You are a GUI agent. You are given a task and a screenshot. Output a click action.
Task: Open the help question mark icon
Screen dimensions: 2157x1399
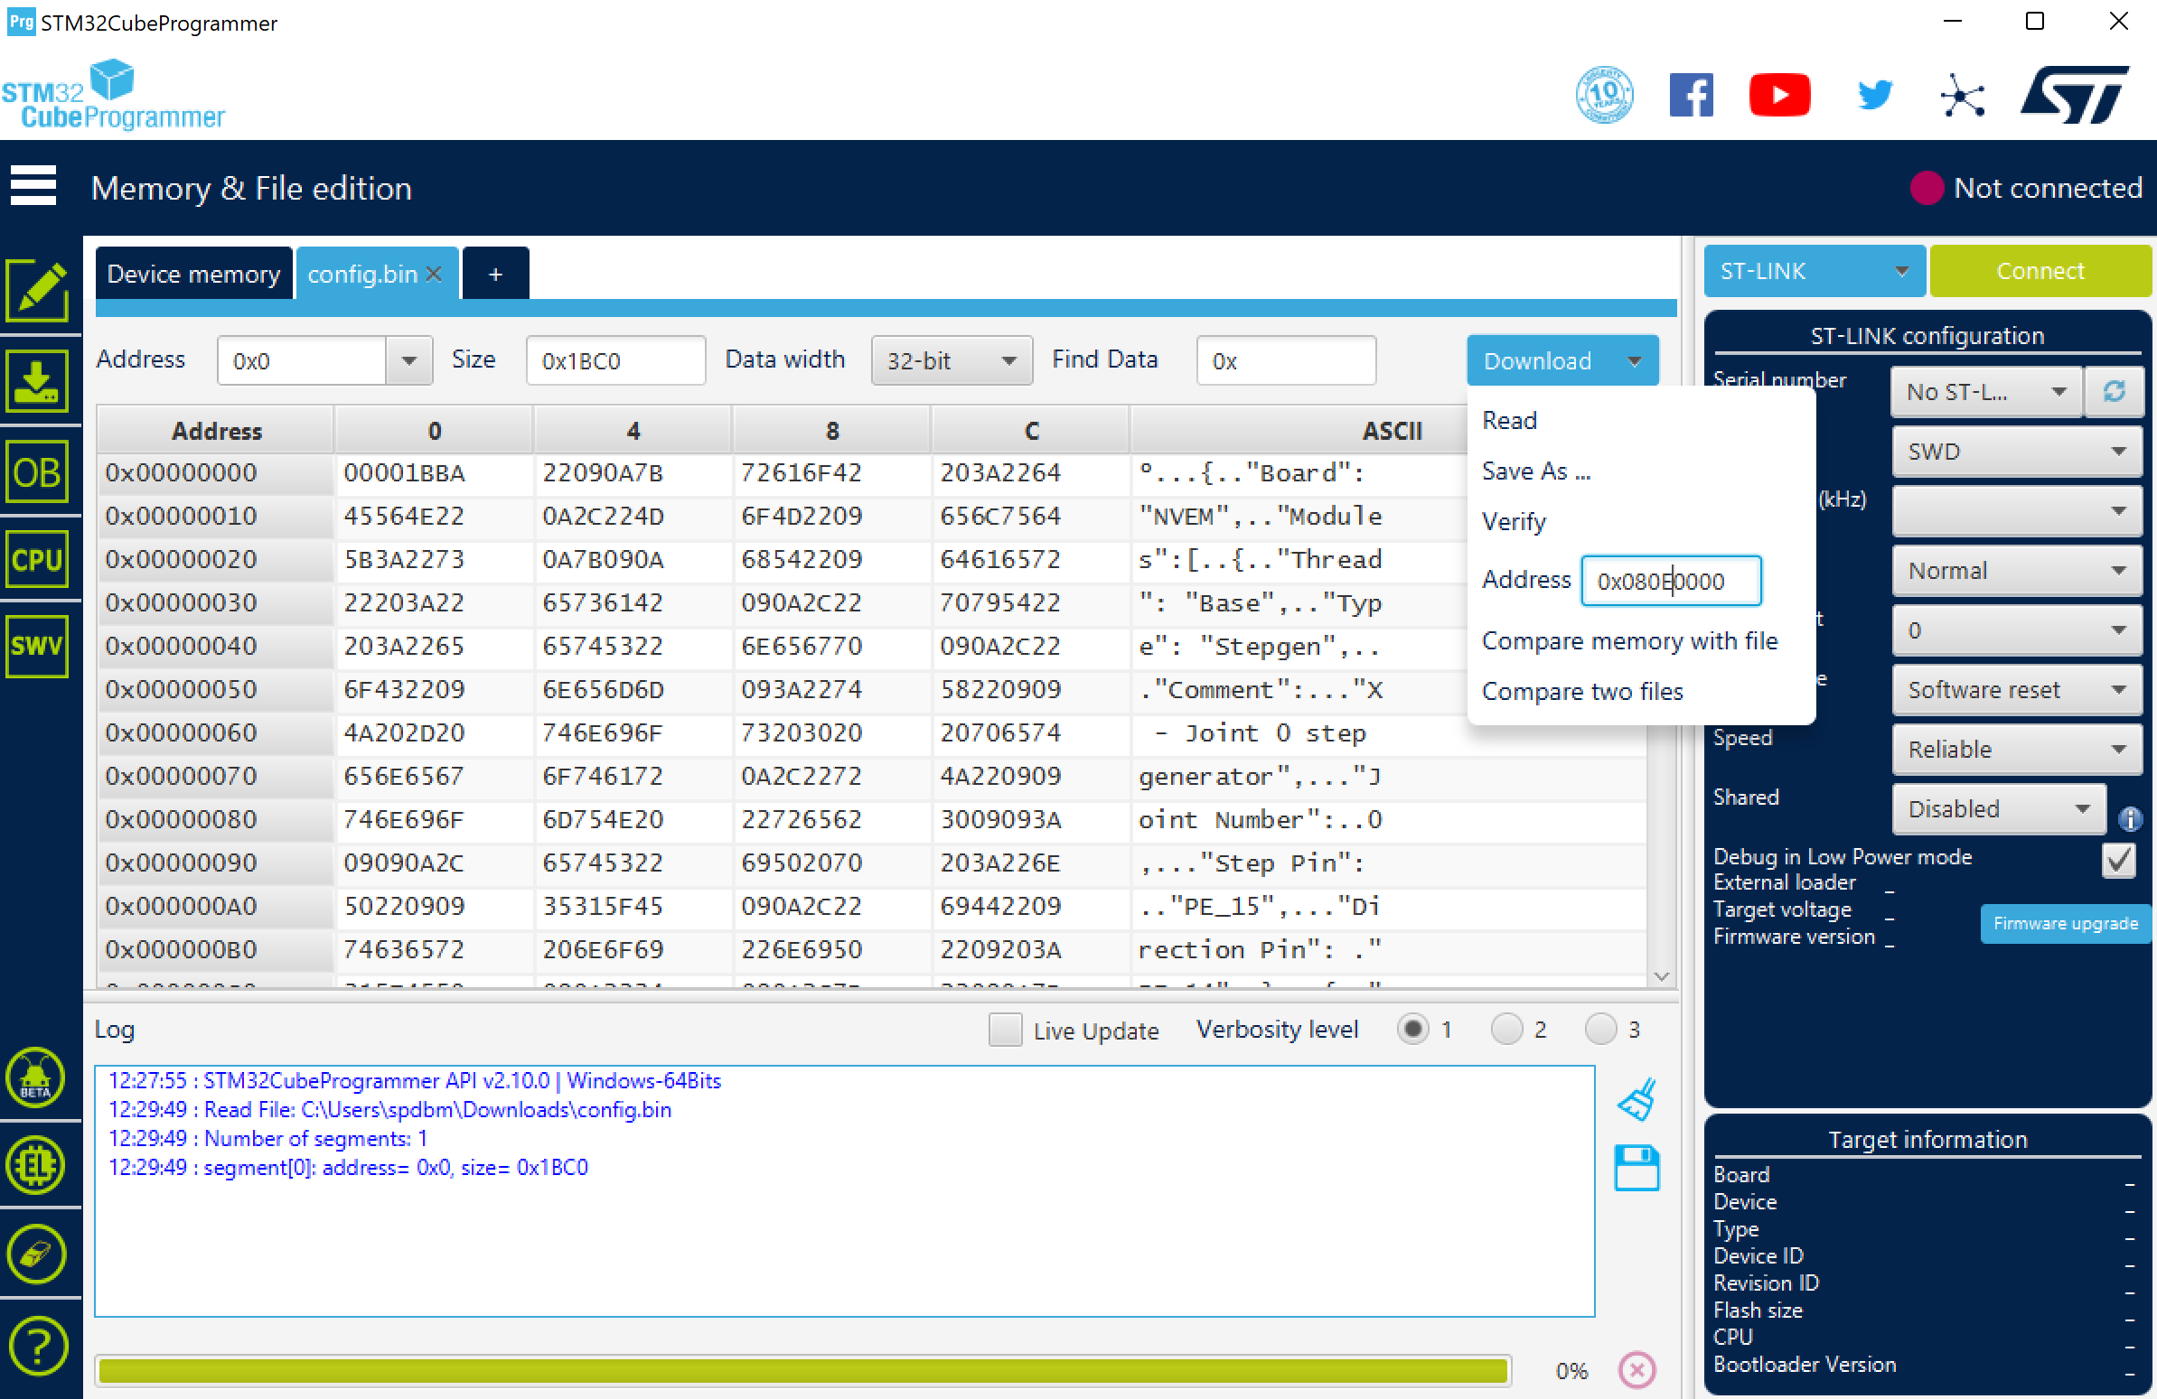click(x=37, y=1346)
